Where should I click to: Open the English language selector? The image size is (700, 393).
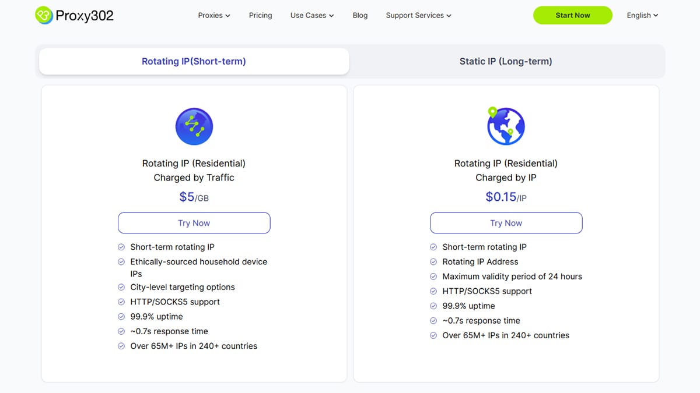click(x=642, y=15)
